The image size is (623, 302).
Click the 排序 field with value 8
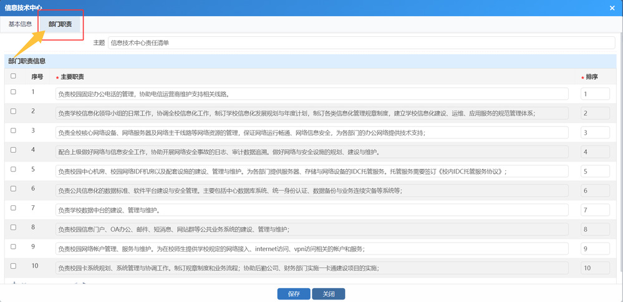(x=595, y=229)
